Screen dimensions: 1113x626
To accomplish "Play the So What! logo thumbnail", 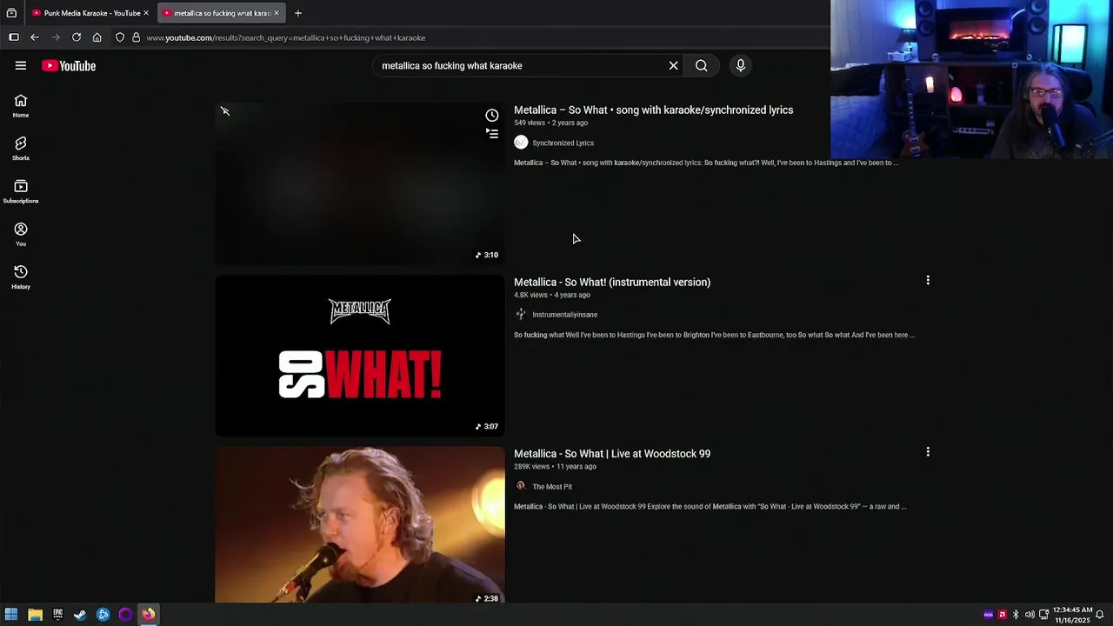I will click(360, 356).
